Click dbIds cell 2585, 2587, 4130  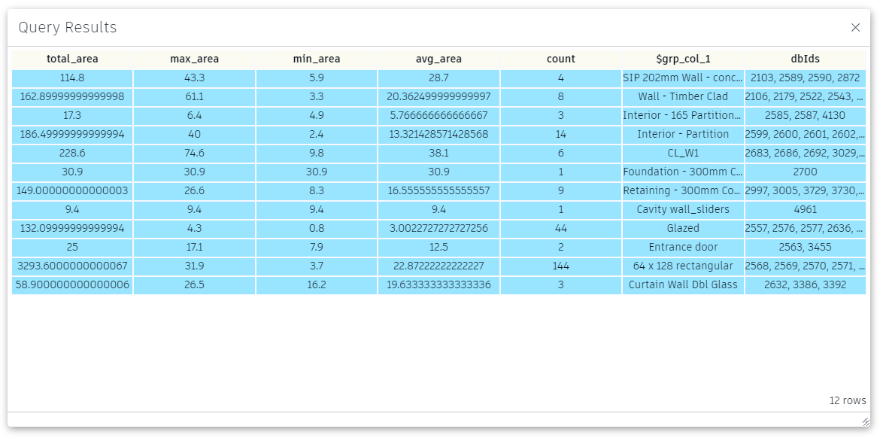(x=806, y=116)
